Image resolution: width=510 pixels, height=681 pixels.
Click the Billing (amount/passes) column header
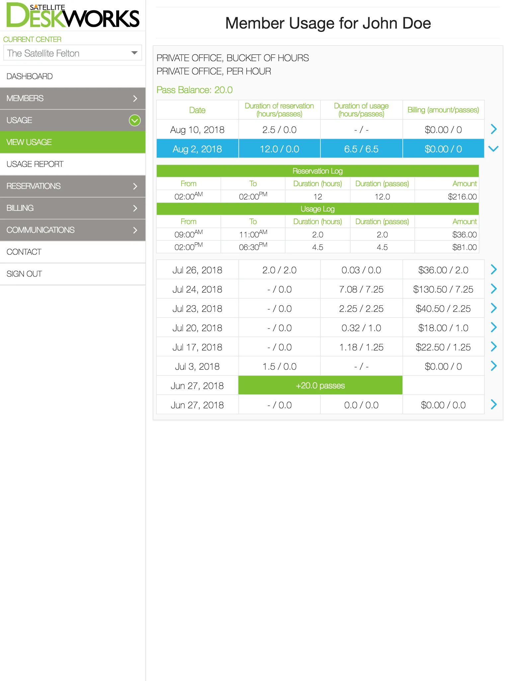pyautogui.click(x=443, y=110)
